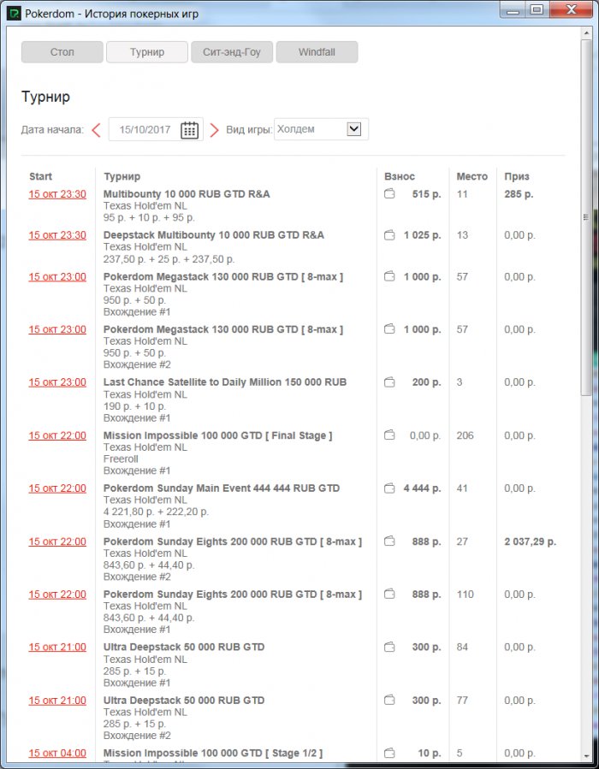Click wallet icon in Ultra Deepstack place 77 row
Image resolution: width=599 pixels, height=769 pixels.
pos(389,700)
